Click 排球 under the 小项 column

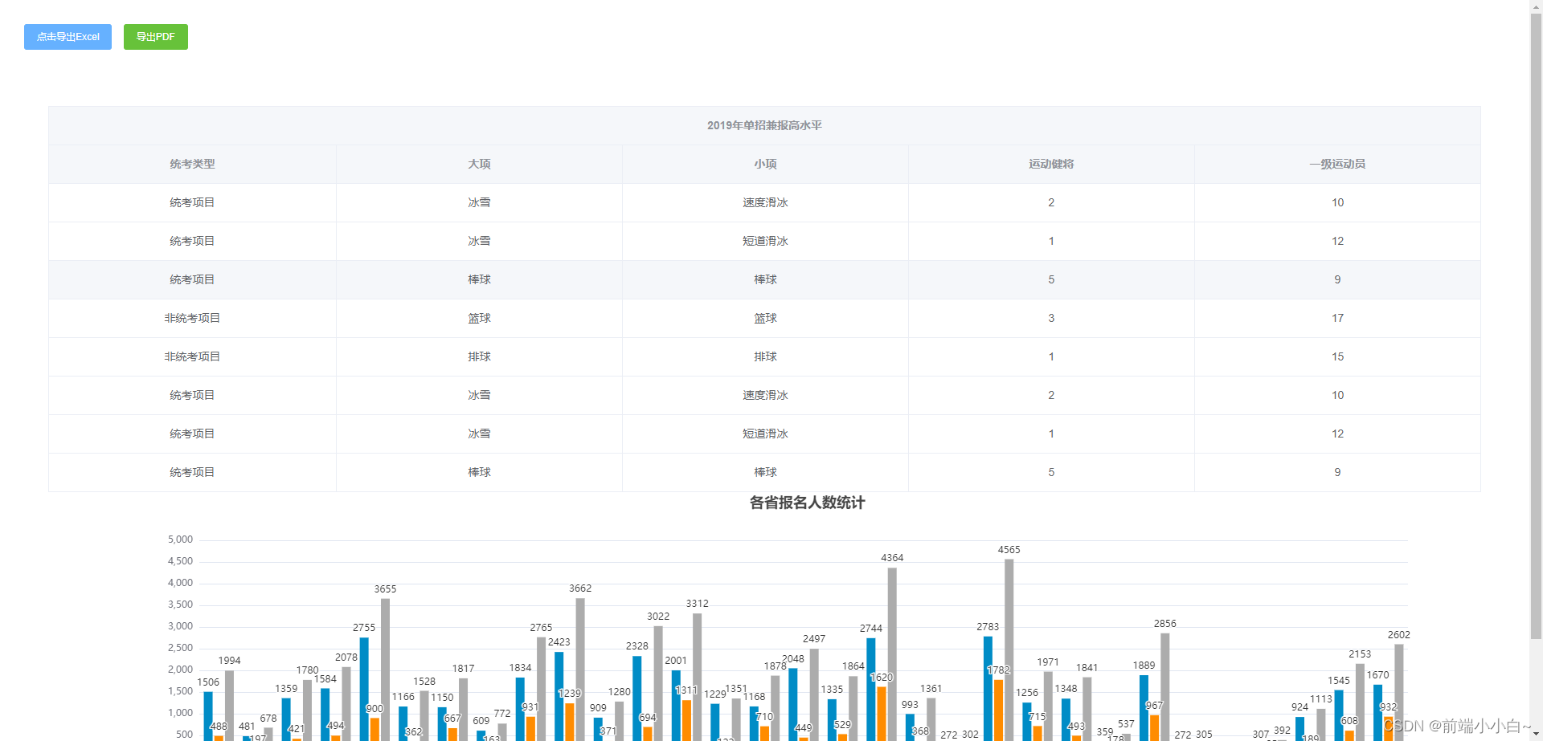[765, 356]
